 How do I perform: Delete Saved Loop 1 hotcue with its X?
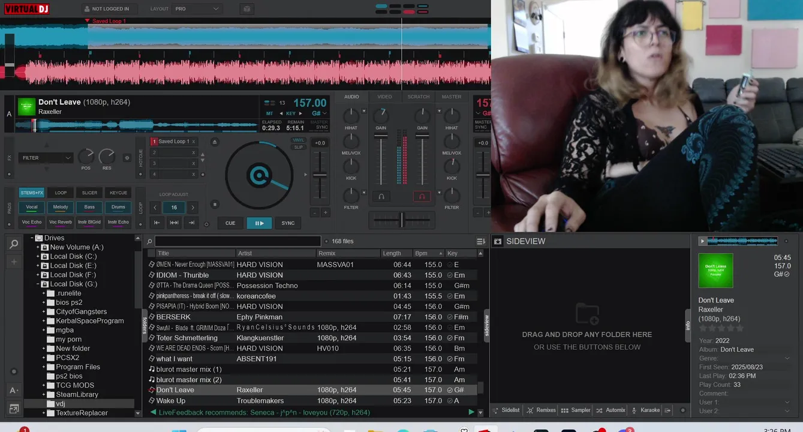coord(193,142)
